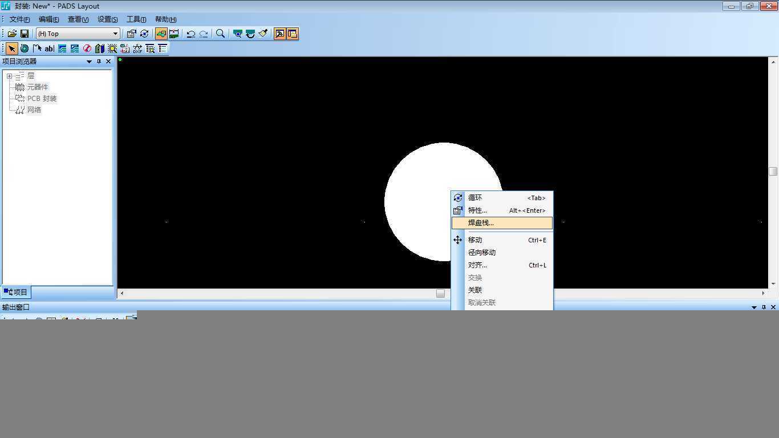Toggle the Dimensioning toolbar button
Image resolution: width=779 pixels, height=438 pixels.
click(x=174, y=34)
